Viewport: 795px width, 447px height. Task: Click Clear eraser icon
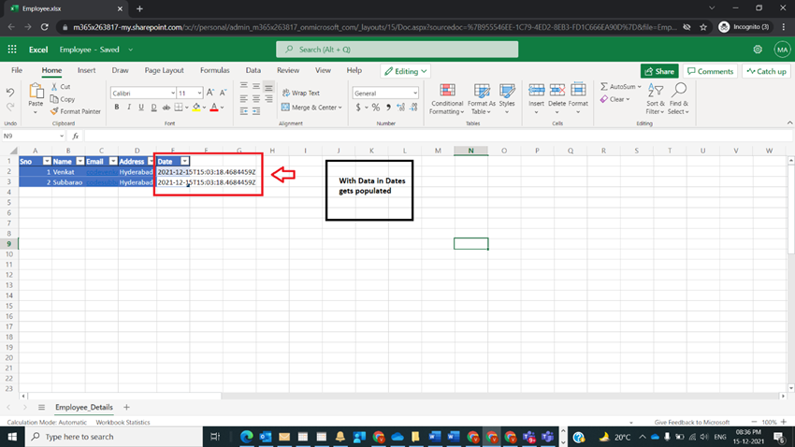[x=604, y=99]
